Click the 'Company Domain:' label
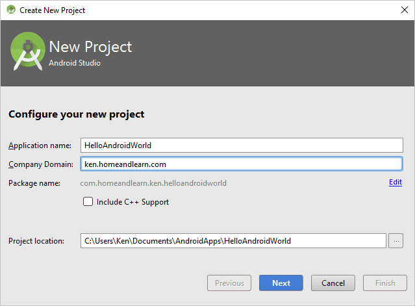415x306 pixels. coord(39,164)
